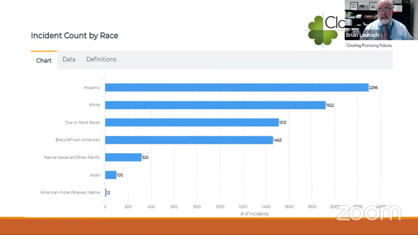Click the 1922 value label
Image resolution: width=418 pixels, height=235 pixels.
pyautogui.click(x=330, y=105)
